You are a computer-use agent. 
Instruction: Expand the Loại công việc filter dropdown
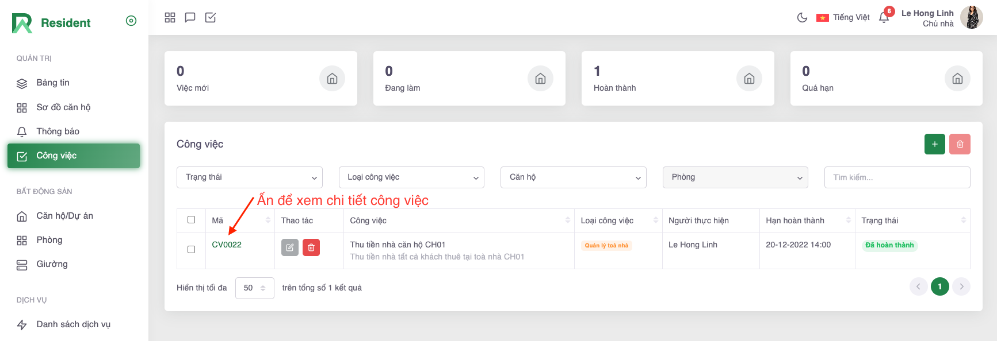pos(411,177)
